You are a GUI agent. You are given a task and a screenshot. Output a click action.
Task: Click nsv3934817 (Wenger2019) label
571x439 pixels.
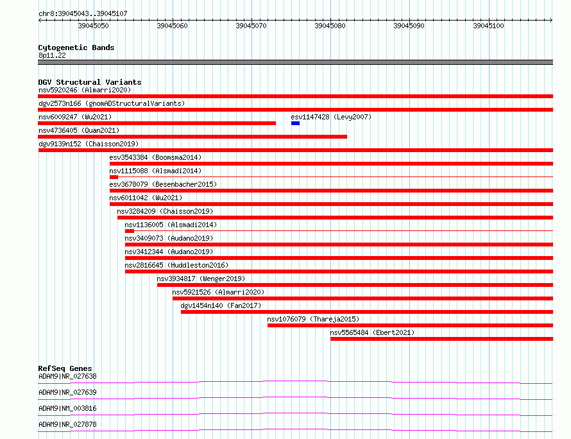coord(201,279)
